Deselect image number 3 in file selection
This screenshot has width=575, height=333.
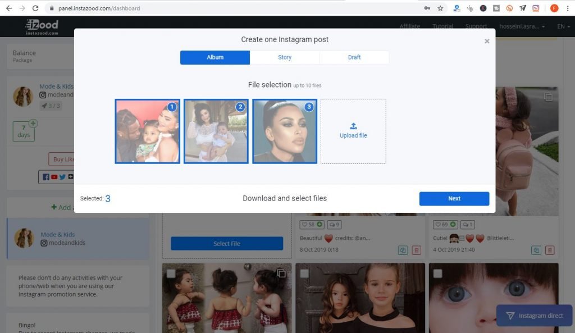point(285,131)
